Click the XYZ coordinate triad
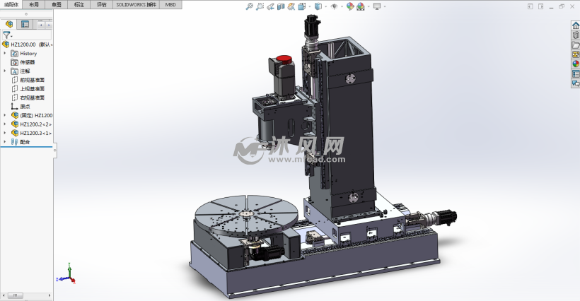 click(x=66, y=274)
